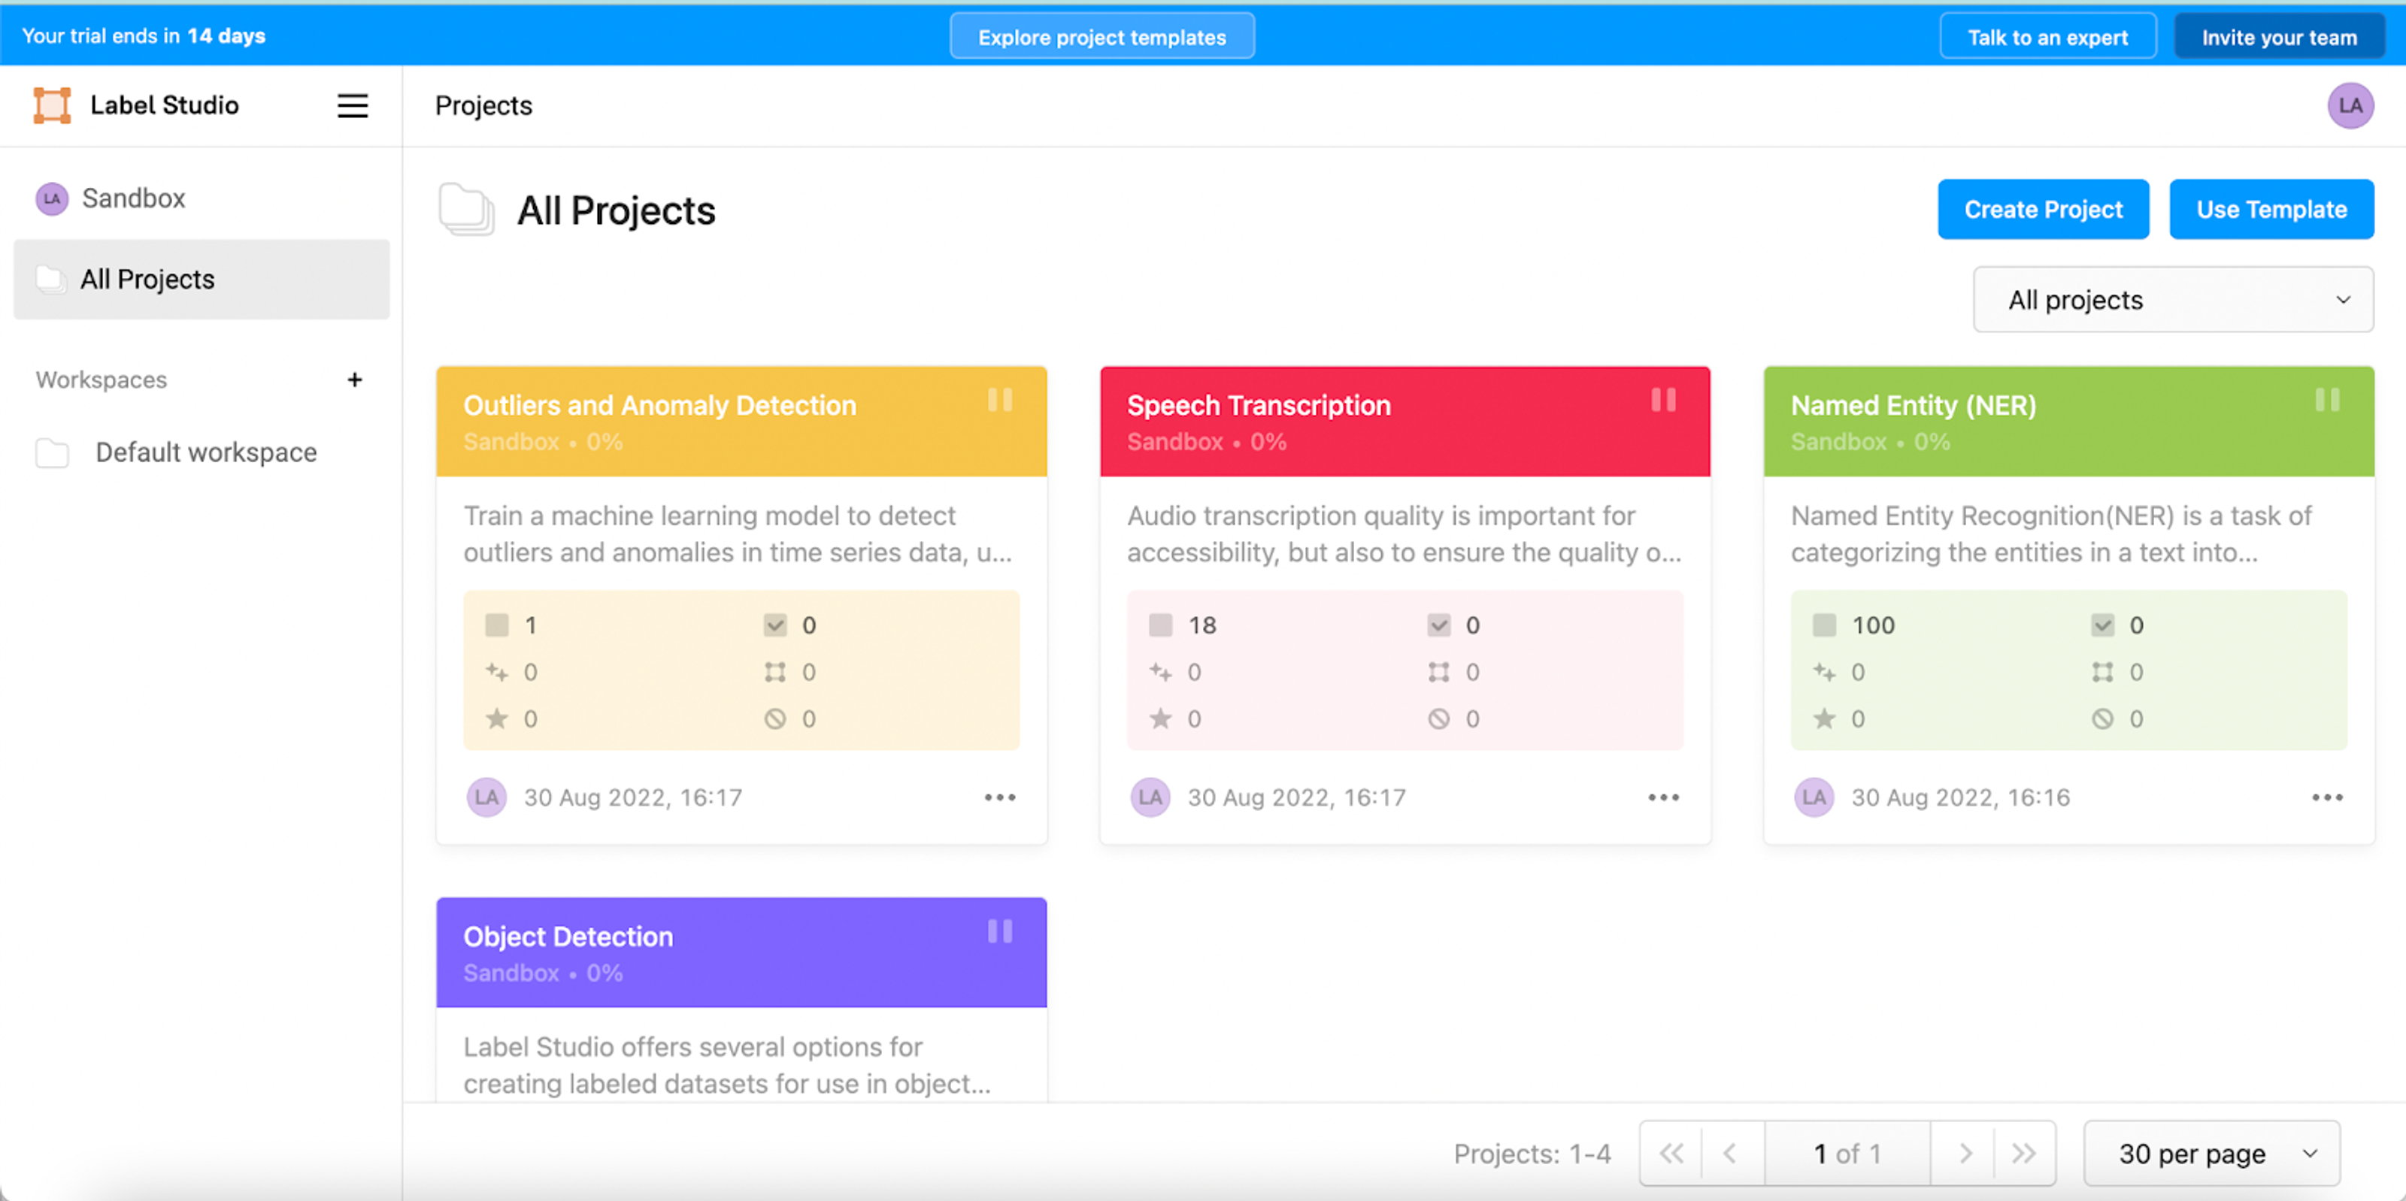This screenshot has width=2406, height=1201.
Task: Select All Projects in the sidebar
Action: [202, 280]
